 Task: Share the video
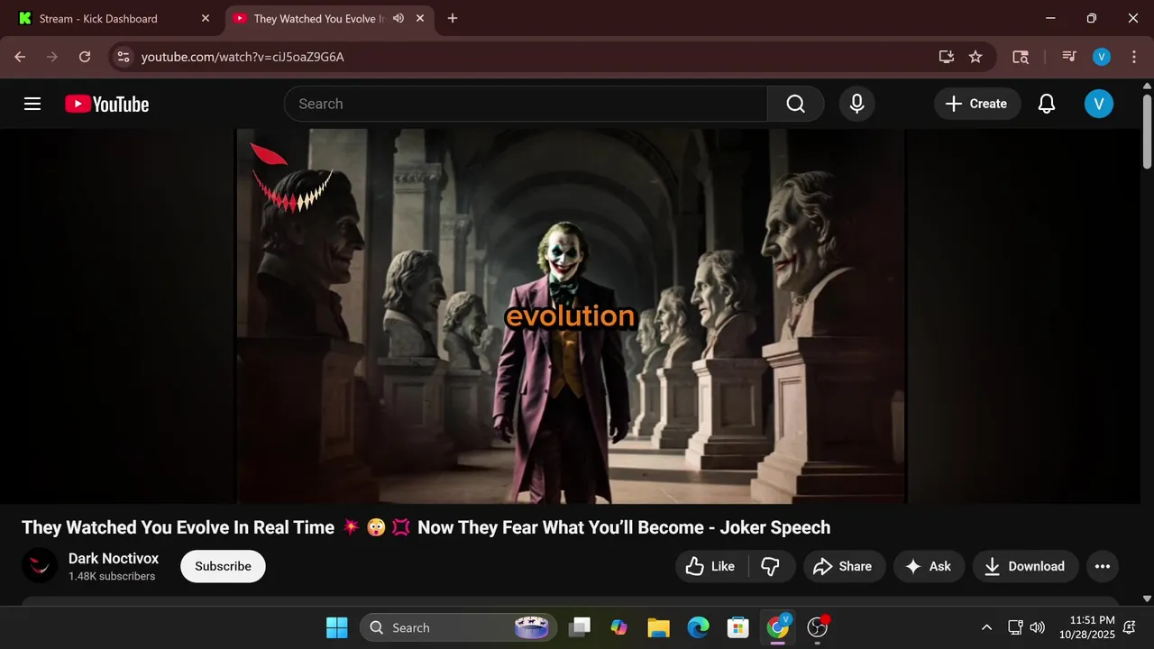point(843,566)
